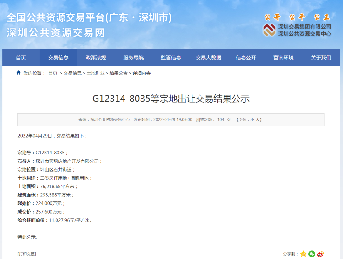Open the 服务导航 navigation tab
343x259 pixels.
pos(133,58)
